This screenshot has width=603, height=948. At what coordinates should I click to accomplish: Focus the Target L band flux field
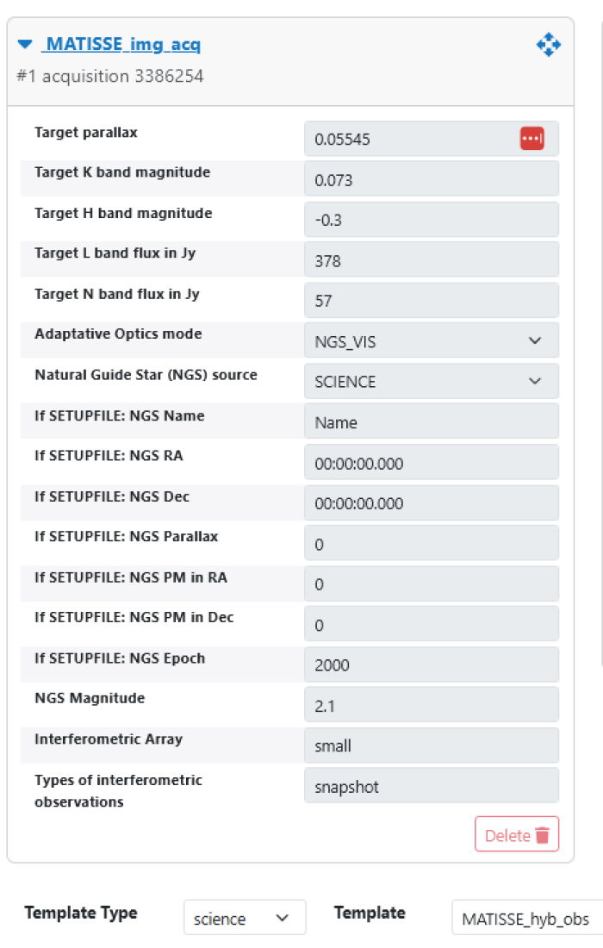pos(431,260)
